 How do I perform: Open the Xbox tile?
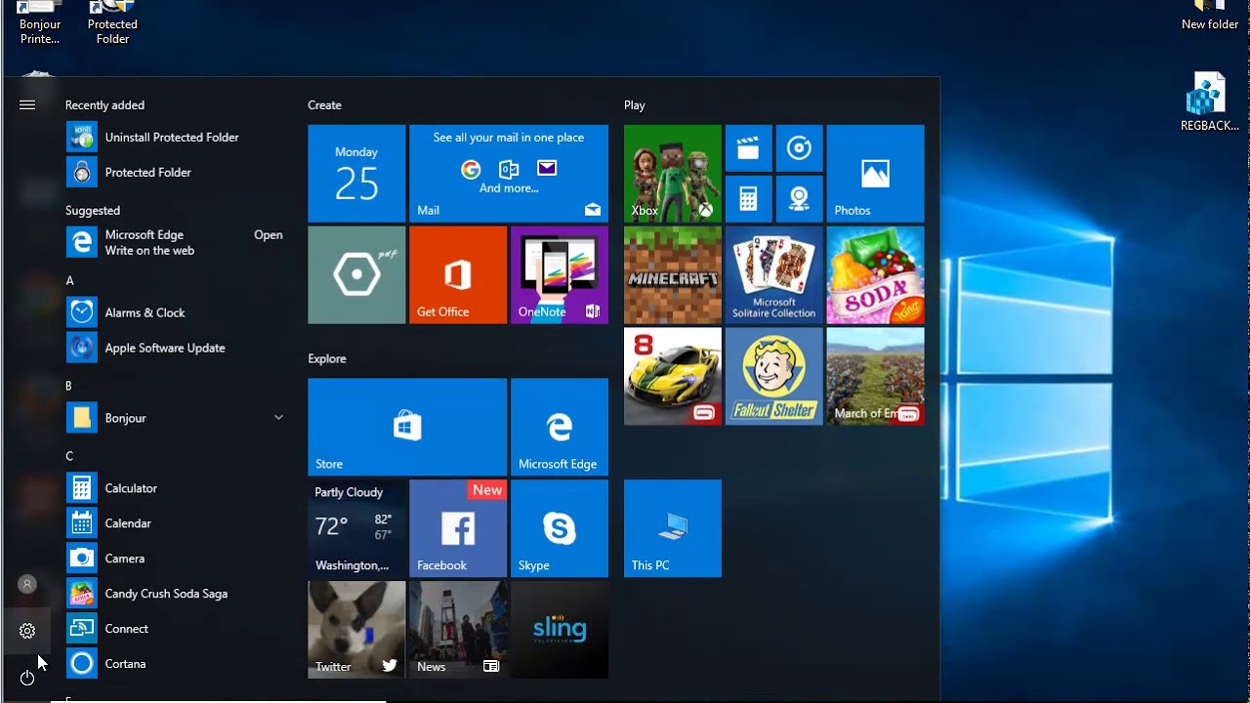673,174
